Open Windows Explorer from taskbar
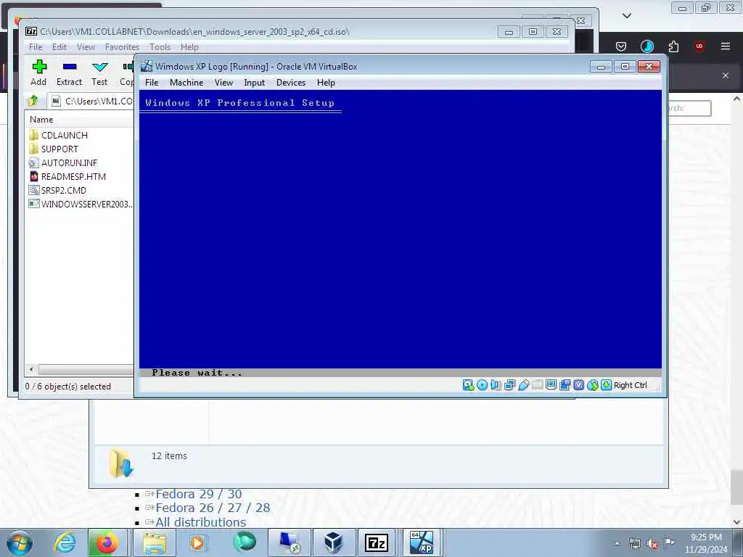743x557 pixels. [155, 542]
